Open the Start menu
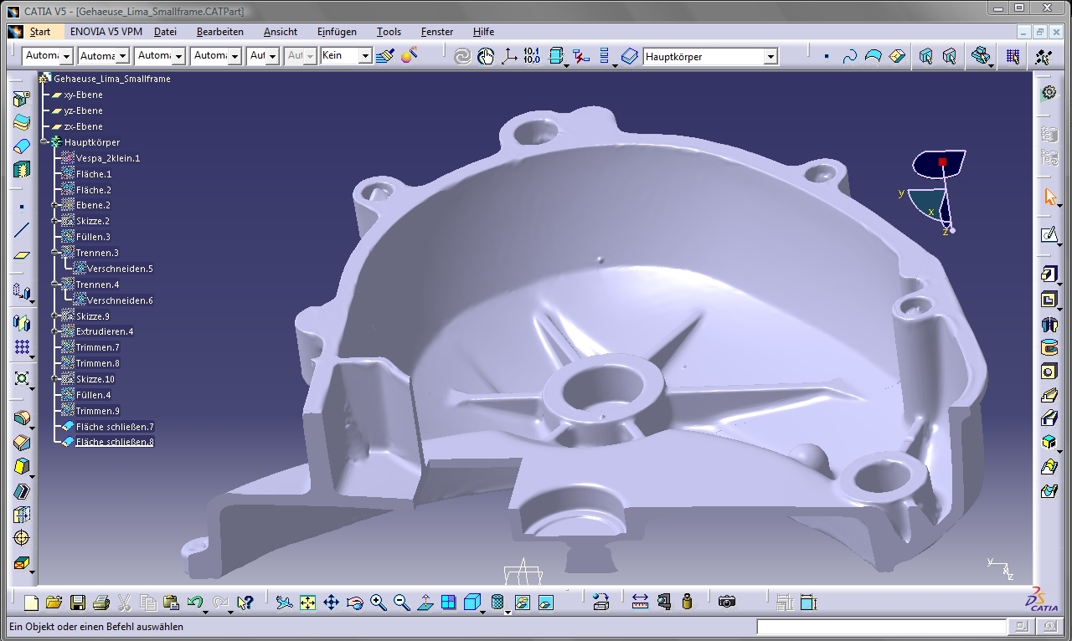The width and height of the screenshot is (1072, 641). point(40,32)
